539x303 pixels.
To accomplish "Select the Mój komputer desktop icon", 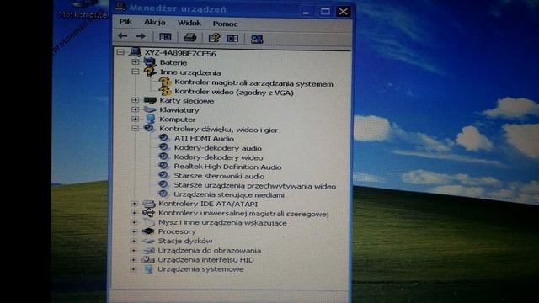I will pyautogui.click(x=84, y=9).
